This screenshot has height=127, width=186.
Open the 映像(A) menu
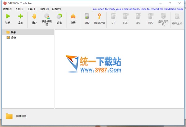coord(7,9)
